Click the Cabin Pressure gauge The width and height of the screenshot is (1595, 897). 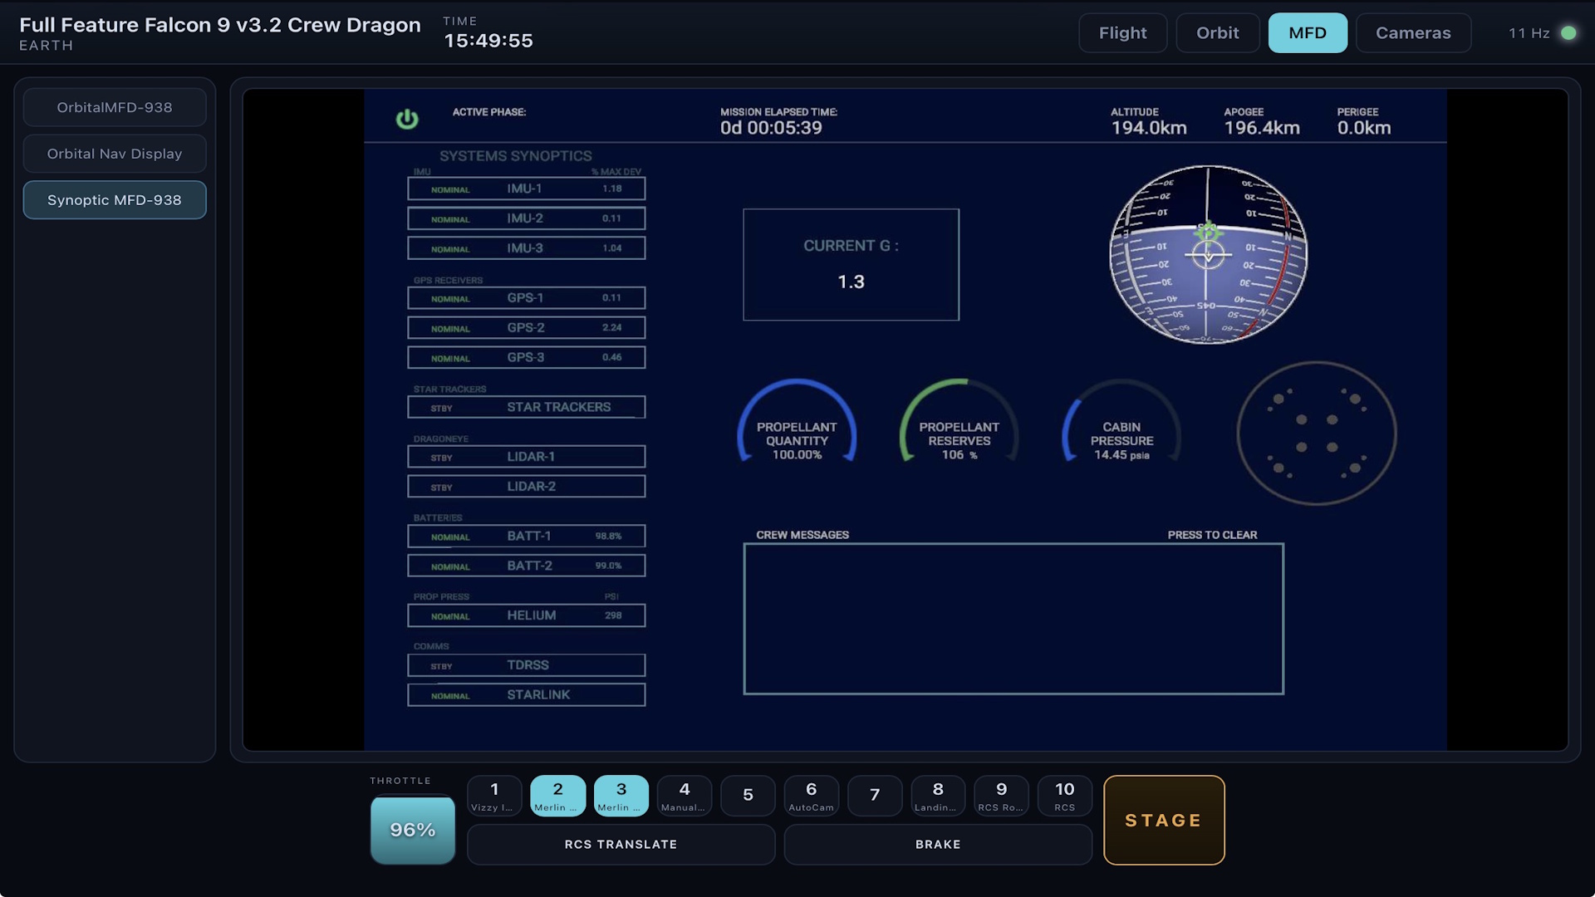point(1121,422)
